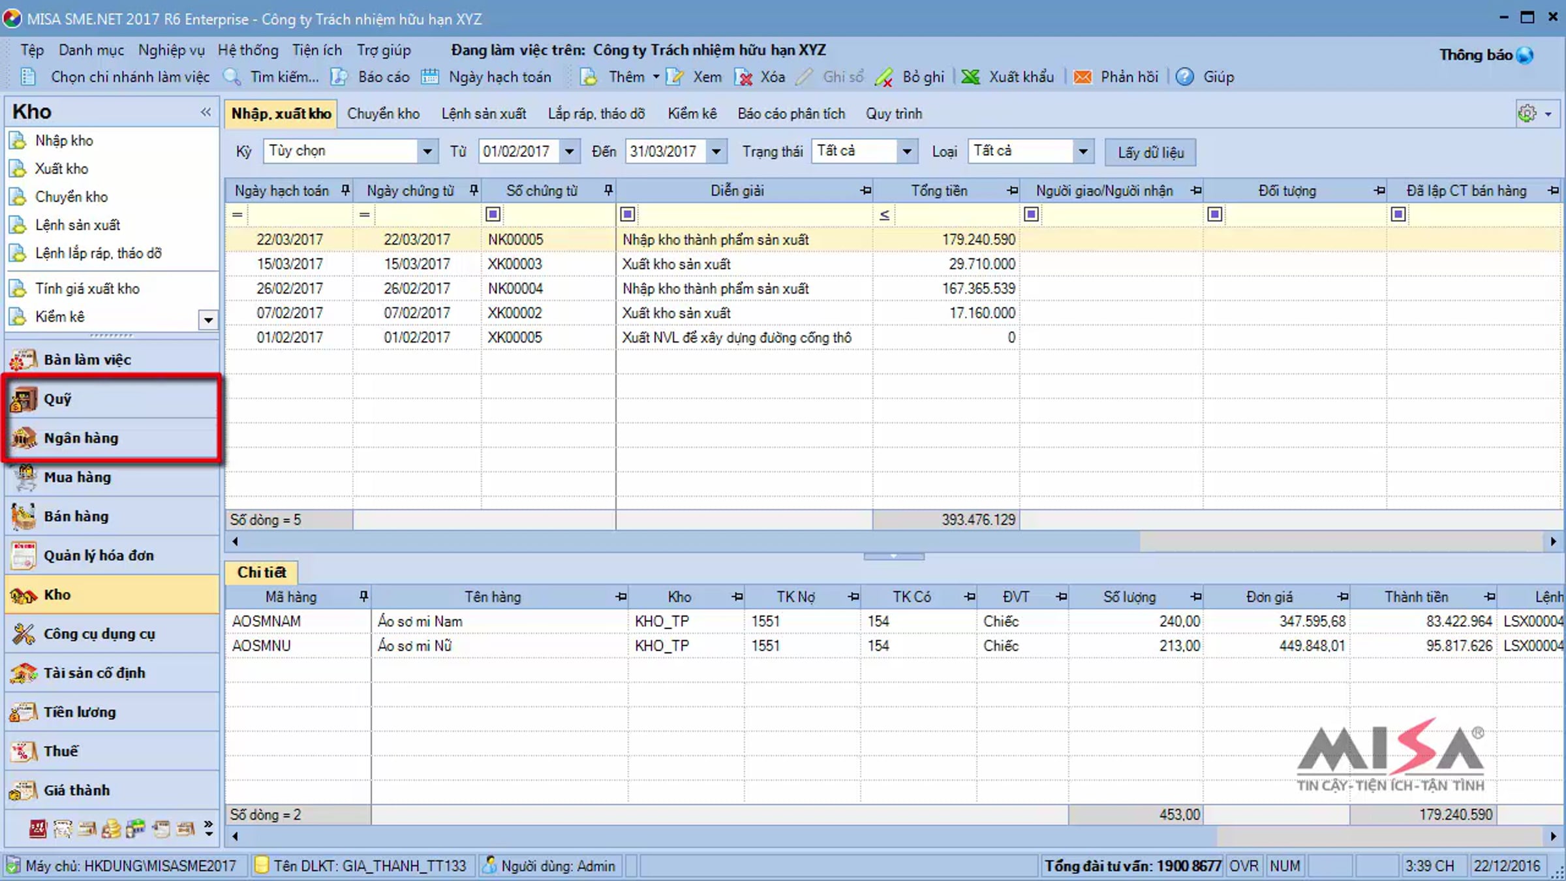Screen dimensions: 1566x881
Task: Click the Chi tiết grid horizontal scrollbar
Action: pyautogui.click(x=894, y=836)
